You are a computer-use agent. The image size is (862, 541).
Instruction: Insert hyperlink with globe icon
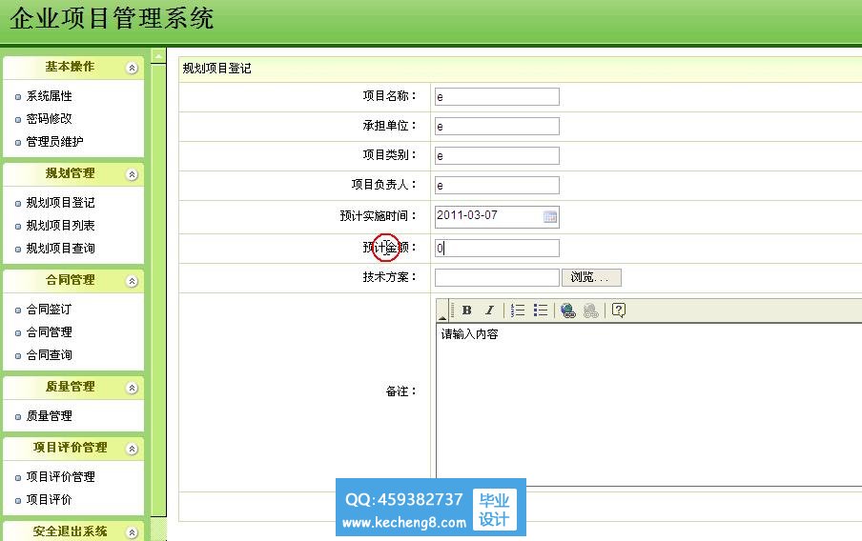pos(568,311)
